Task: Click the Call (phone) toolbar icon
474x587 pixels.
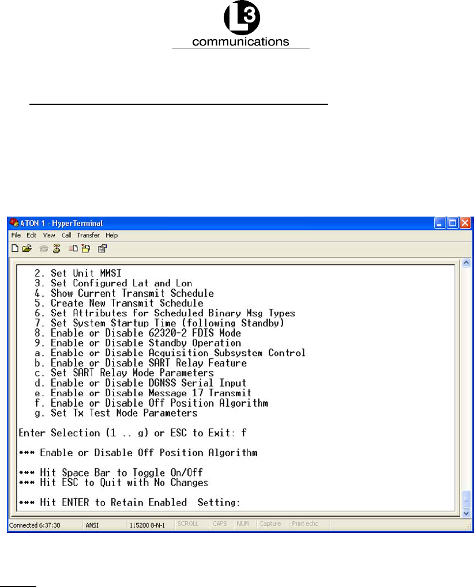Action: coord(44,249)
